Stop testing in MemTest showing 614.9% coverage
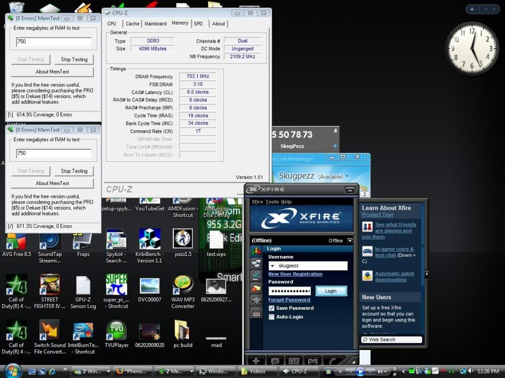The width and height of the screenshot is (505, 378). coord(74,60)
